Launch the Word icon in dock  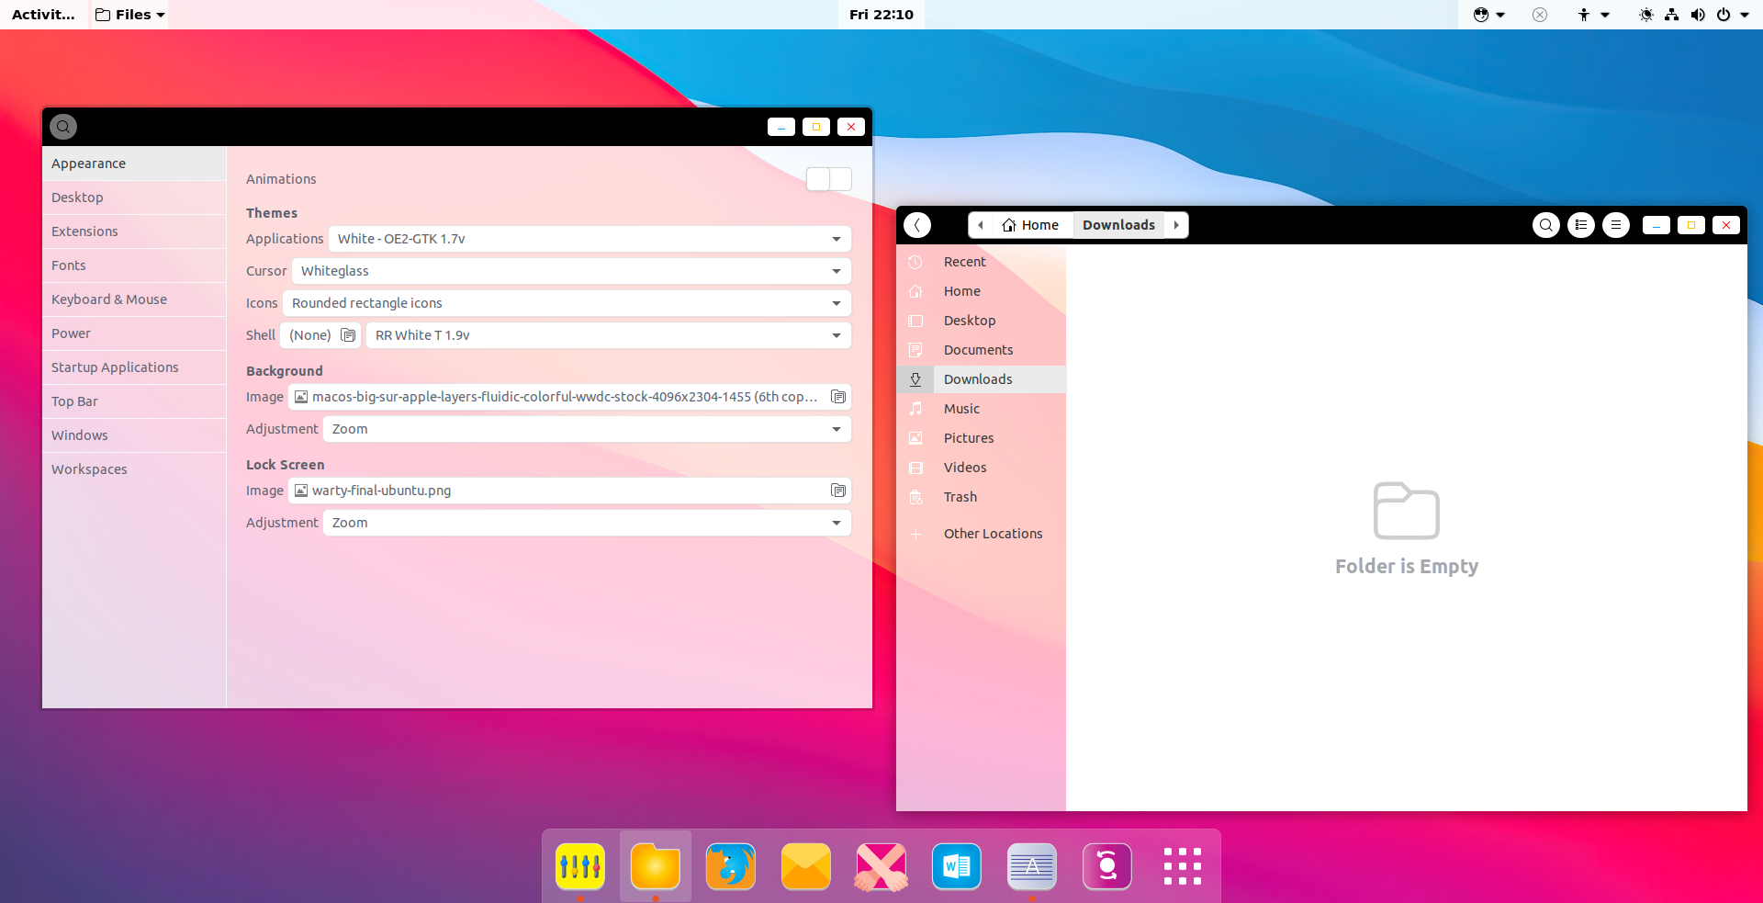[x=957, y=866]
